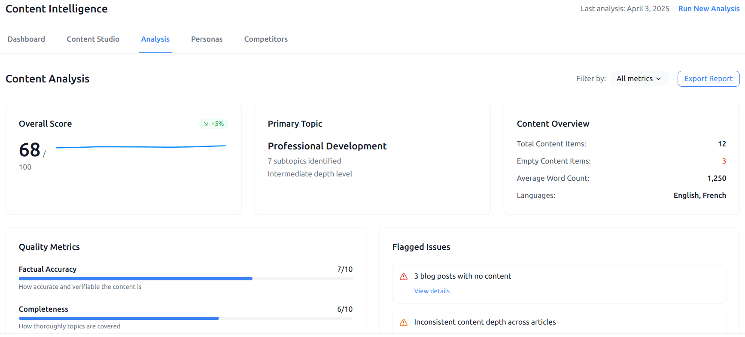Screen dimensions: 745x337
Task: Click the Factual Accuracy progress bar
Action: click(186, 279)
